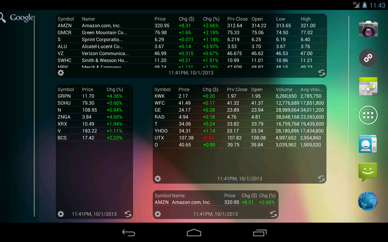The width and height of the screenshot is (388, 242).
Task: Tap the 108.95 price for N
Action: tap(90, 110)
